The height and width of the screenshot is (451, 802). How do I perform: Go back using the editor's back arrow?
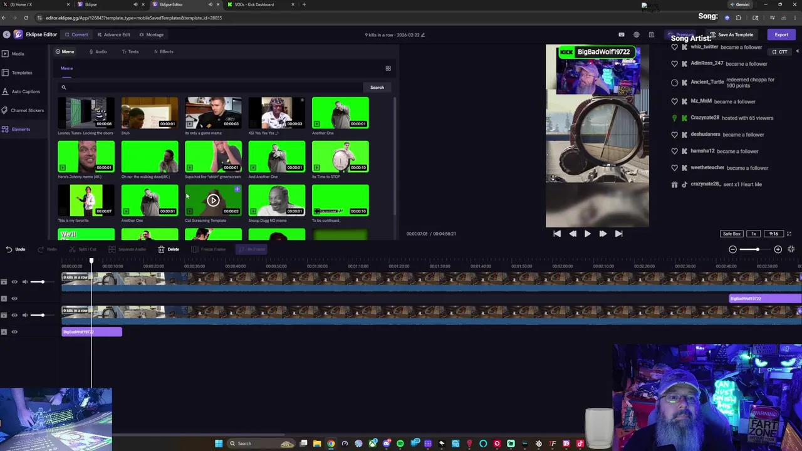tap(6, 34)
